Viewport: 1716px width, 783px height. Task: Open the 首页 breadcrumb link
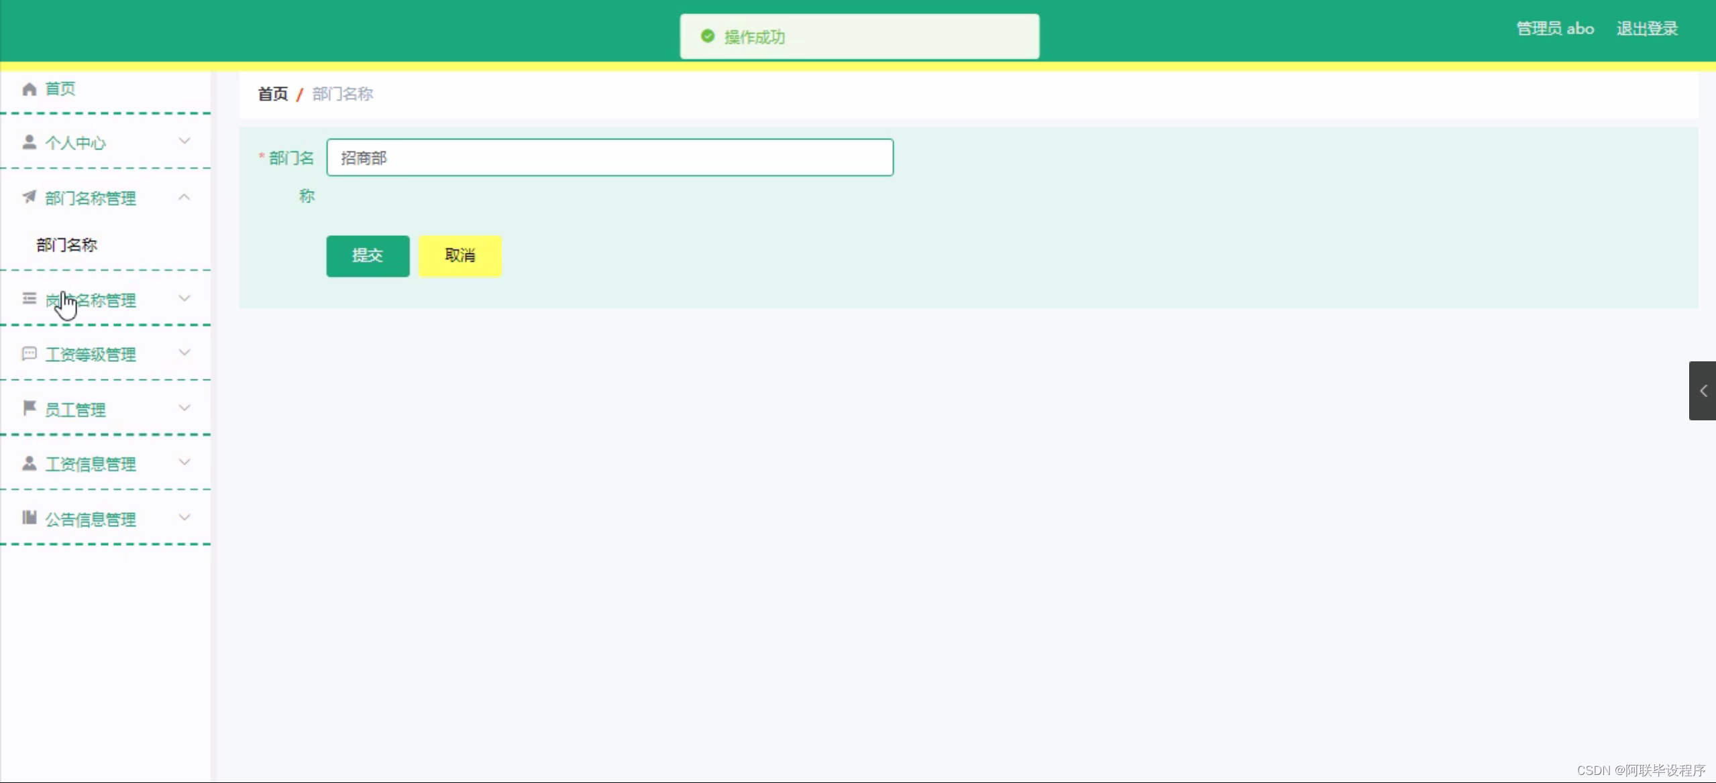(x=272, y=94)
